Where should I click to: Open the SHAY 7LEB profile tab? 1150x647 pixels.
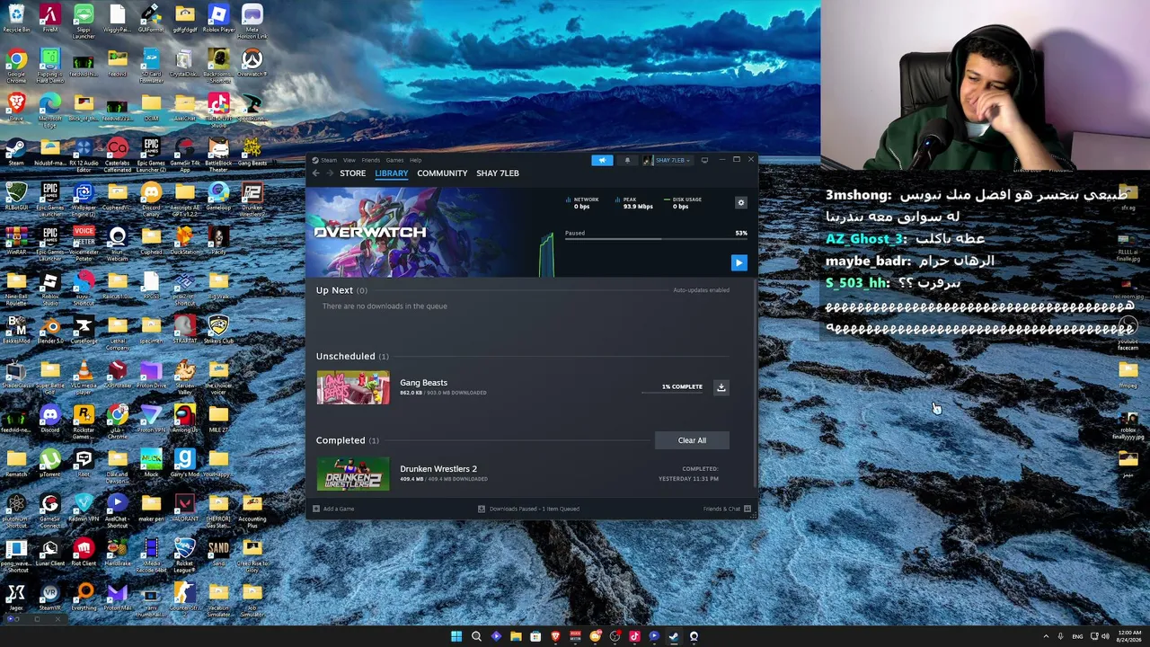tap(498, 173)
